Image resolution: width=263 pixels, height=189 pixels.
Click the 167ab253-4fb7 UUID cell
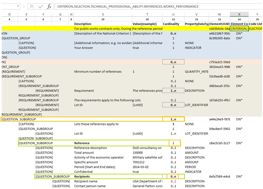[219, 100]
